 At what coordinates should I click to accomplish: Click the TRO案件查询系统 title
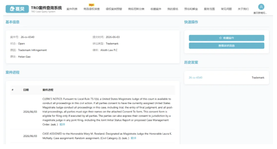[x=47, y=8]
